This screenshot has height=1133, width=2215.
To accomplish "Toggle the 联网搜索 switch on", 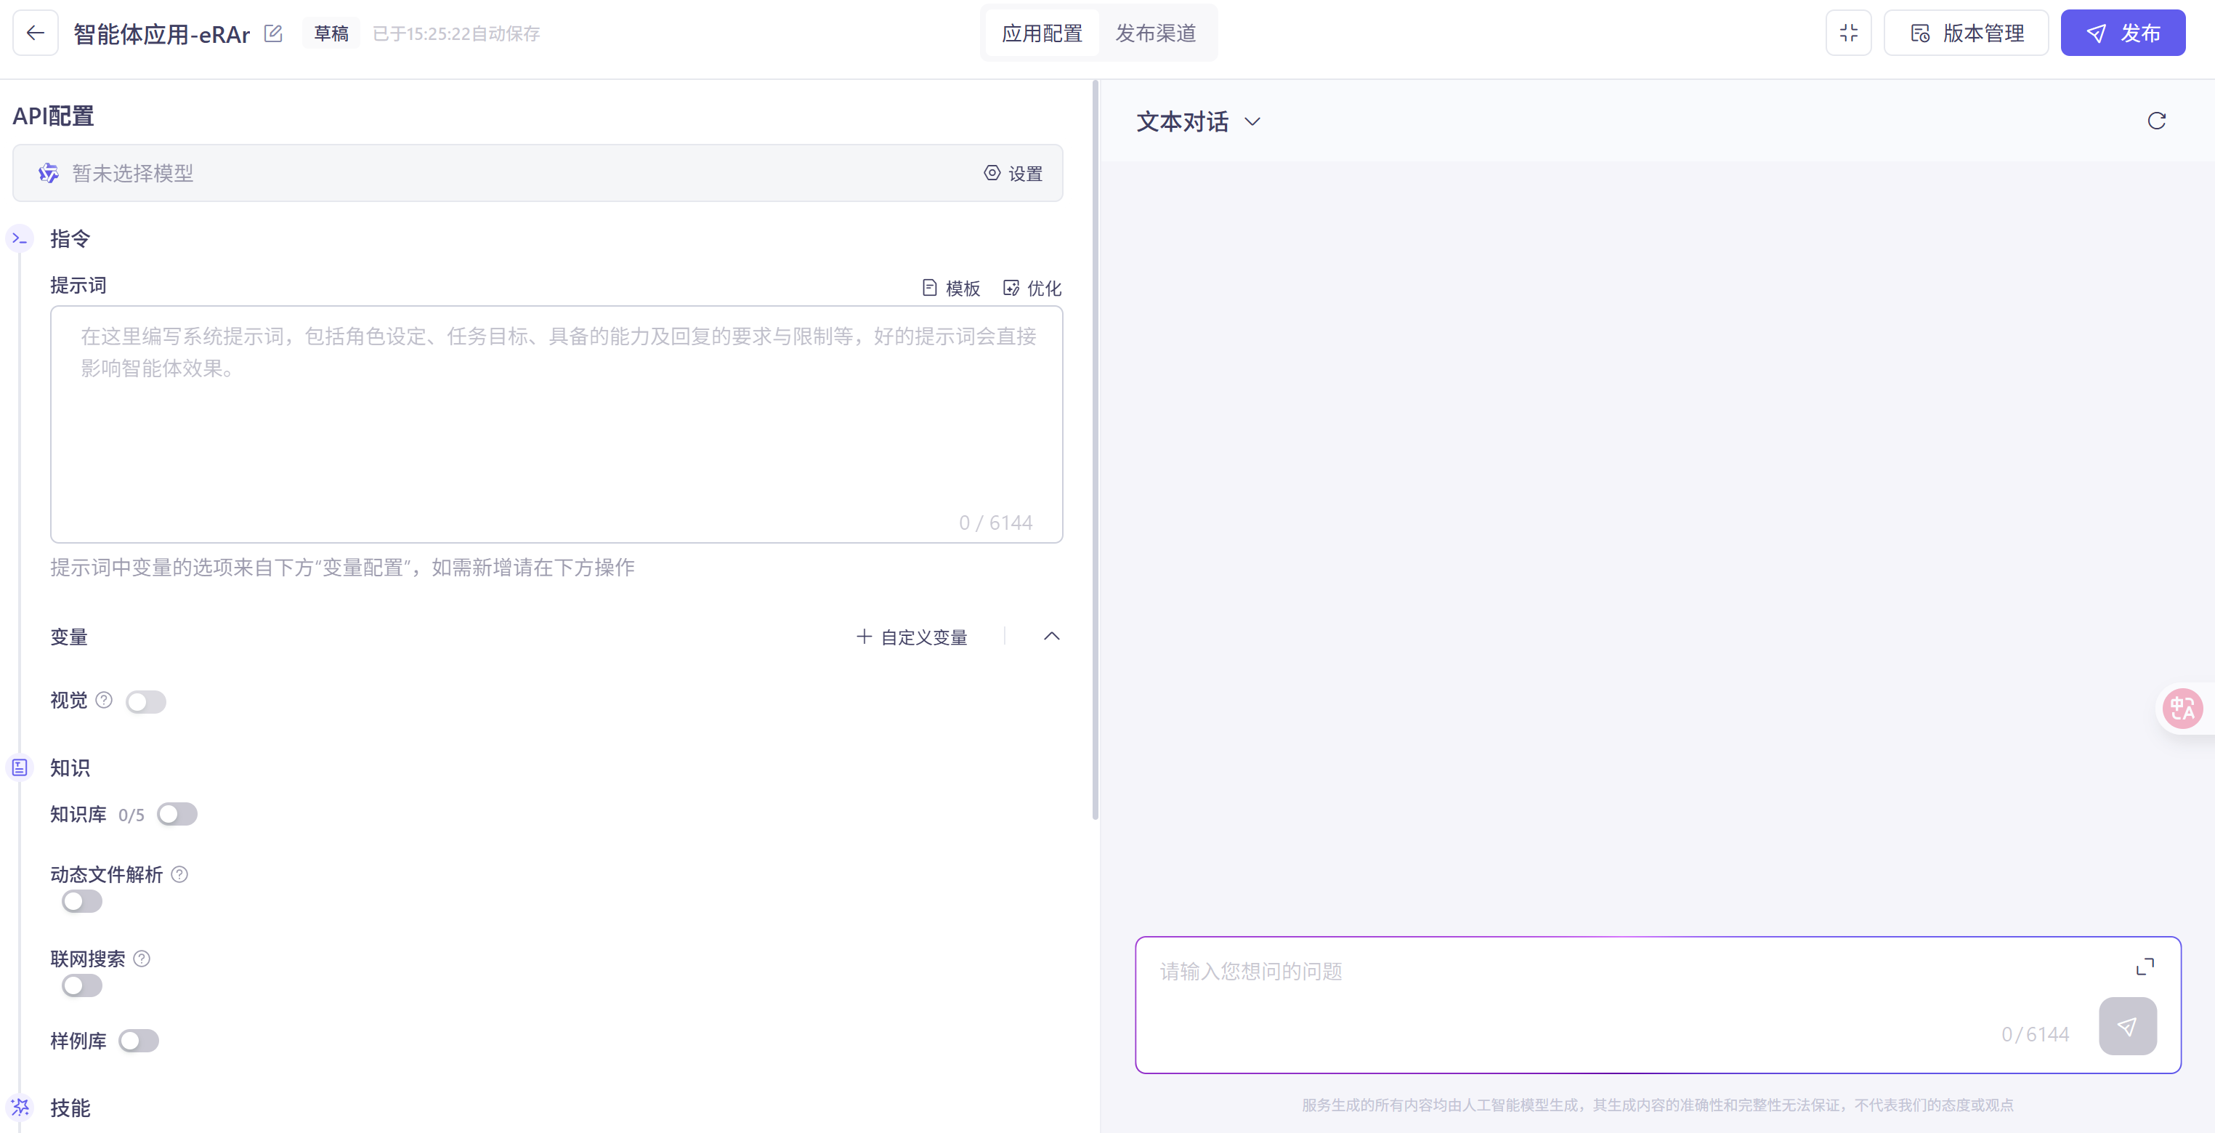I will (81, 986).
